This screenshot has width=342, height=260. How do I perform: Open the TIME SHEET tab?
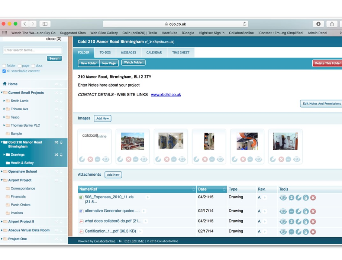[181, 52]
